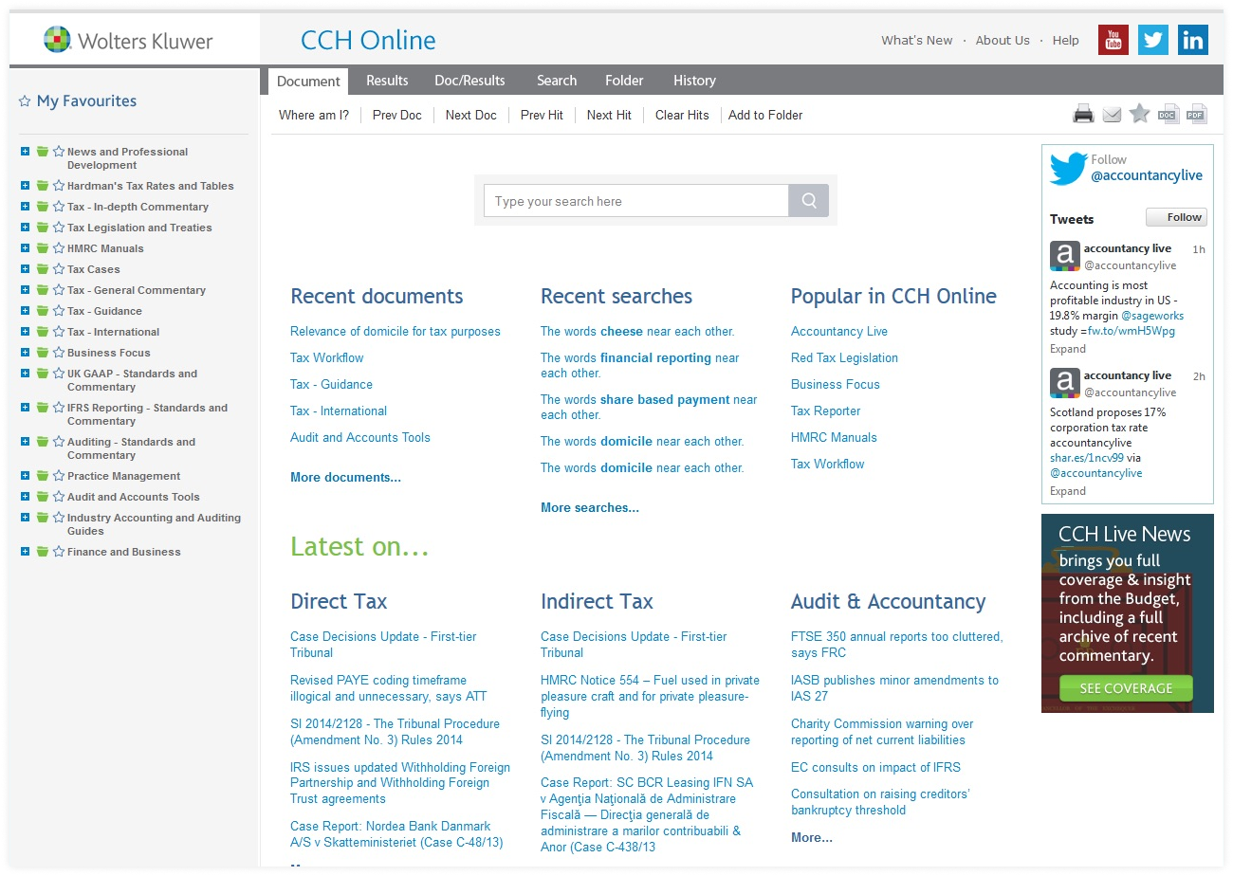Toggle favourite star for Business Focus
The height and width of the screenshot is (876, 1233).
(x=59, y=353)
